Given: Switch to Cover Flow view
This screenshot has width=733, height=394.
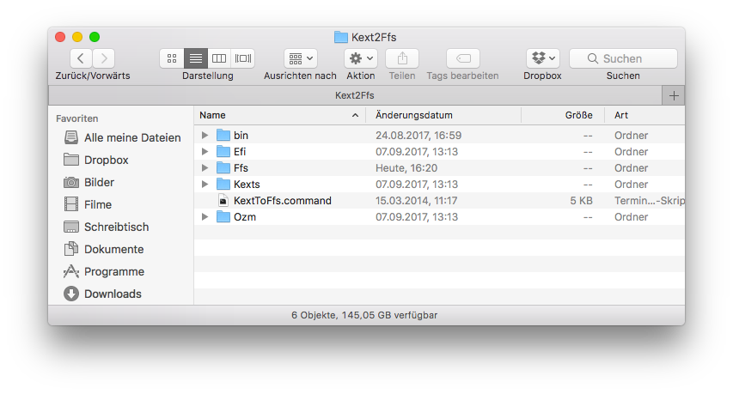Looking at the screenshot, I should pyautogui.click(x=243, y=58).
